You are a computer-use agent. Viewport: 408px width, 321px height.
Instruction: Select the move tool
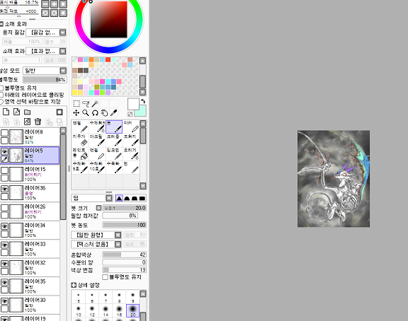coord(76,112)
